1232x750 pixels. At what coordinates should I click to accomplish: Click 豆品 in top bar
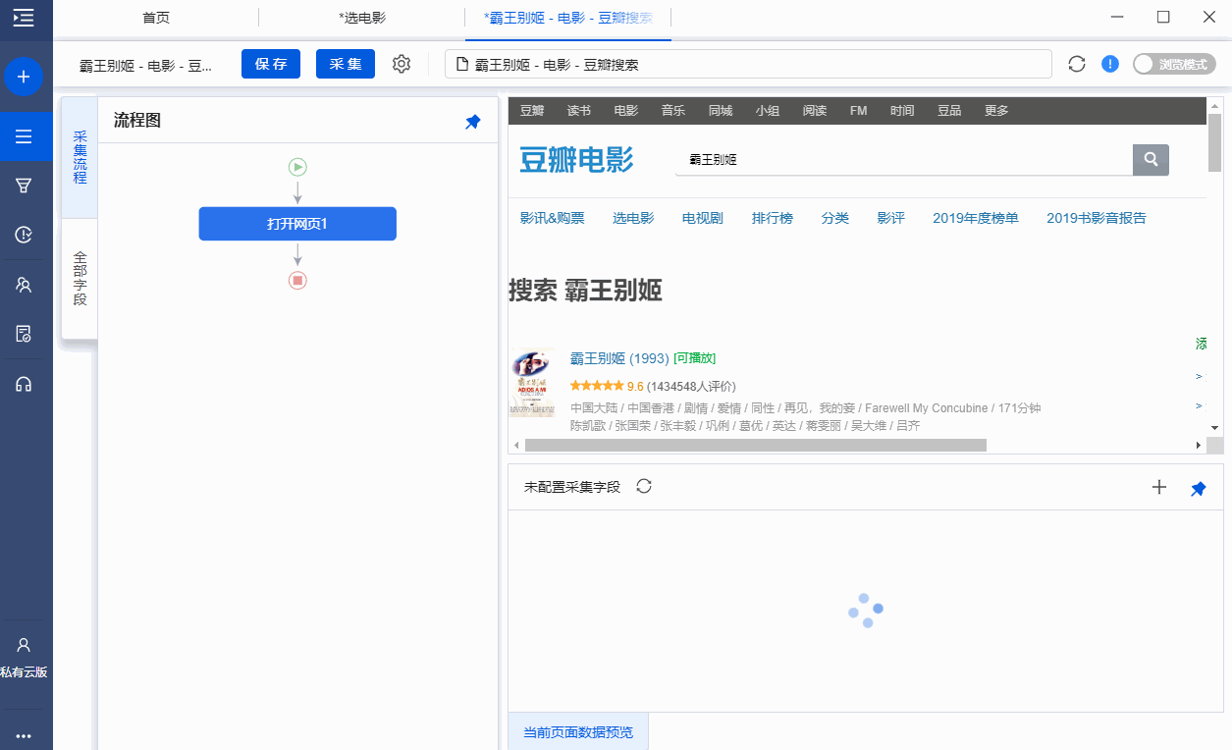coord(949,111)
